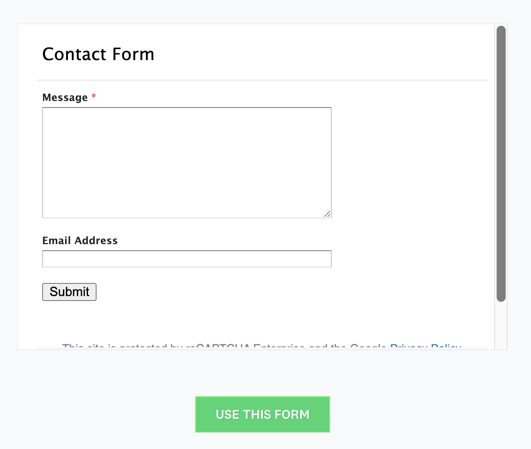Image resolution: width=531 pixels, height=449 pixels.
Task: Click the reCAPTCHA protection notice text
Action: (225, 347)
